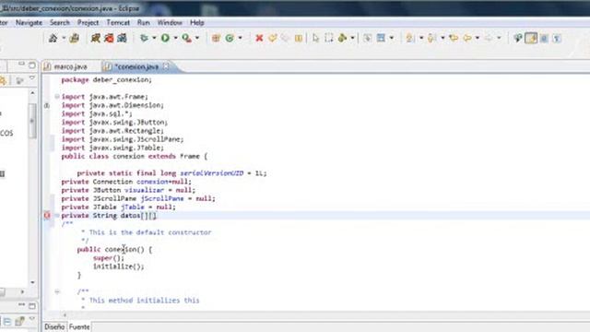
Task: Open back navigation history dropdown
Action: (x=478, y=38)
